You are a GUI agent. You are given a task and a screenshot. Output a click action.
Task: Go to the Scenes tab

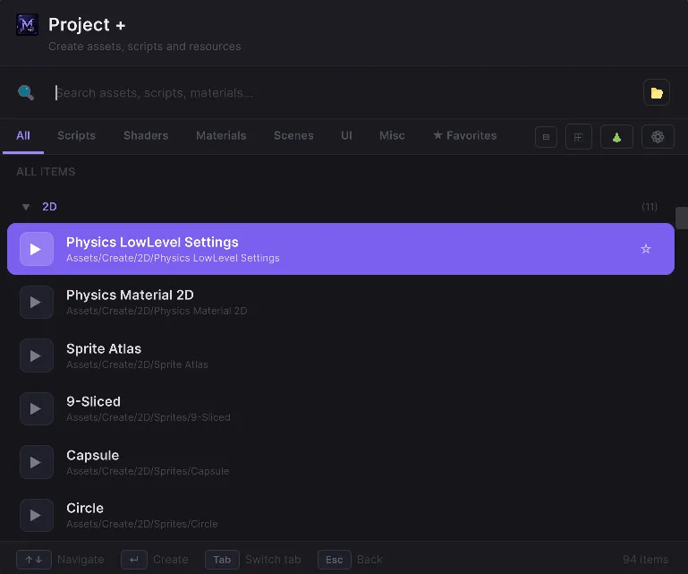[x=293, y=136]
